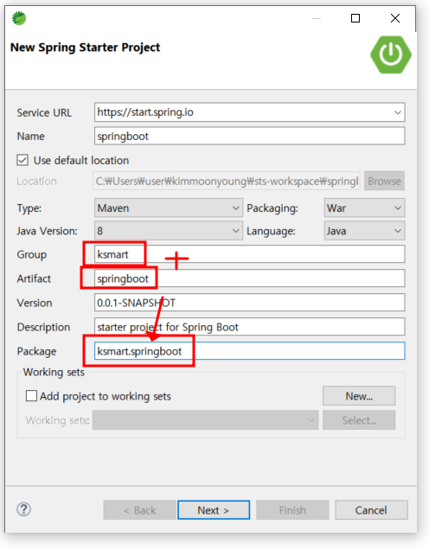Open the Type Maven dropdown
Screen dimensions: 429x550
[x=169, y=208]
